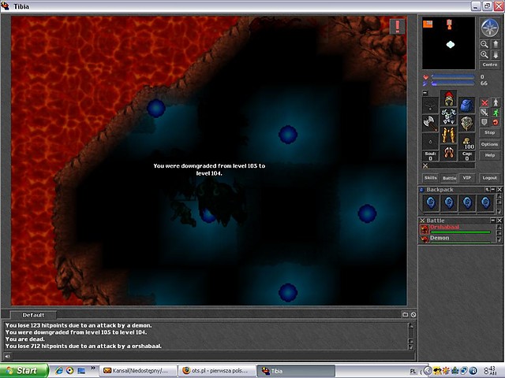
Task: Close the Backpack window
Action: point(499,190)
